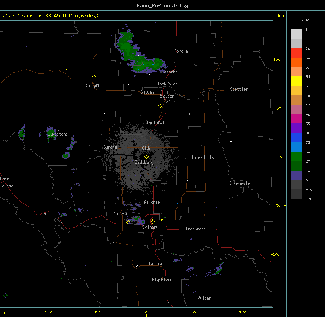This screenshot has height=317, width=325.
Task: Select the yellow diamond marker under Cochrane
Action: coord(128,222)
